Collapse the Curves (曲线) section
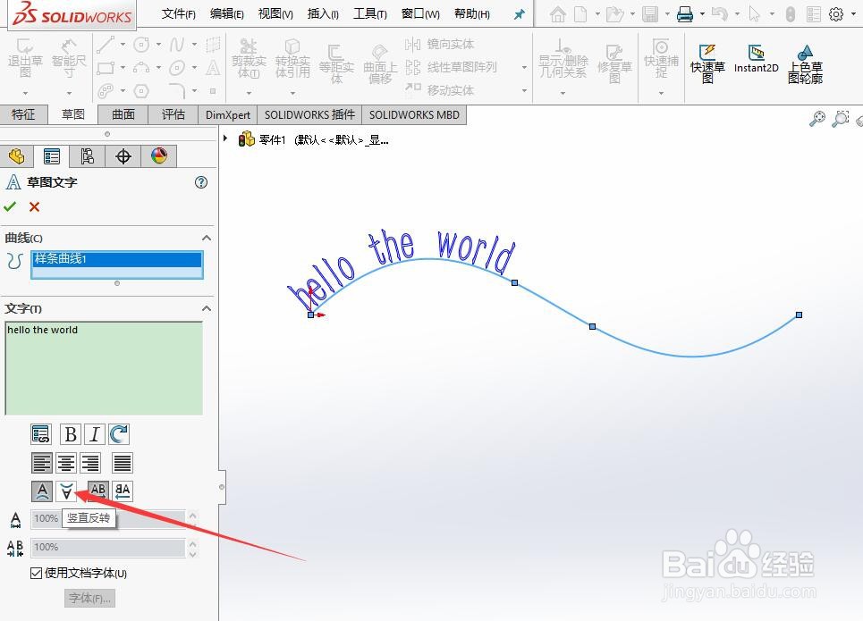 207,238
